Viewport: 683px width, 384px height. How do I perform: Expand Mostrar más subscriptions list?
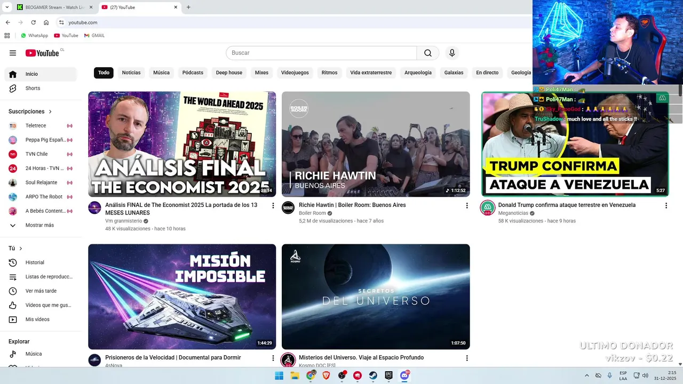[41, 225]
